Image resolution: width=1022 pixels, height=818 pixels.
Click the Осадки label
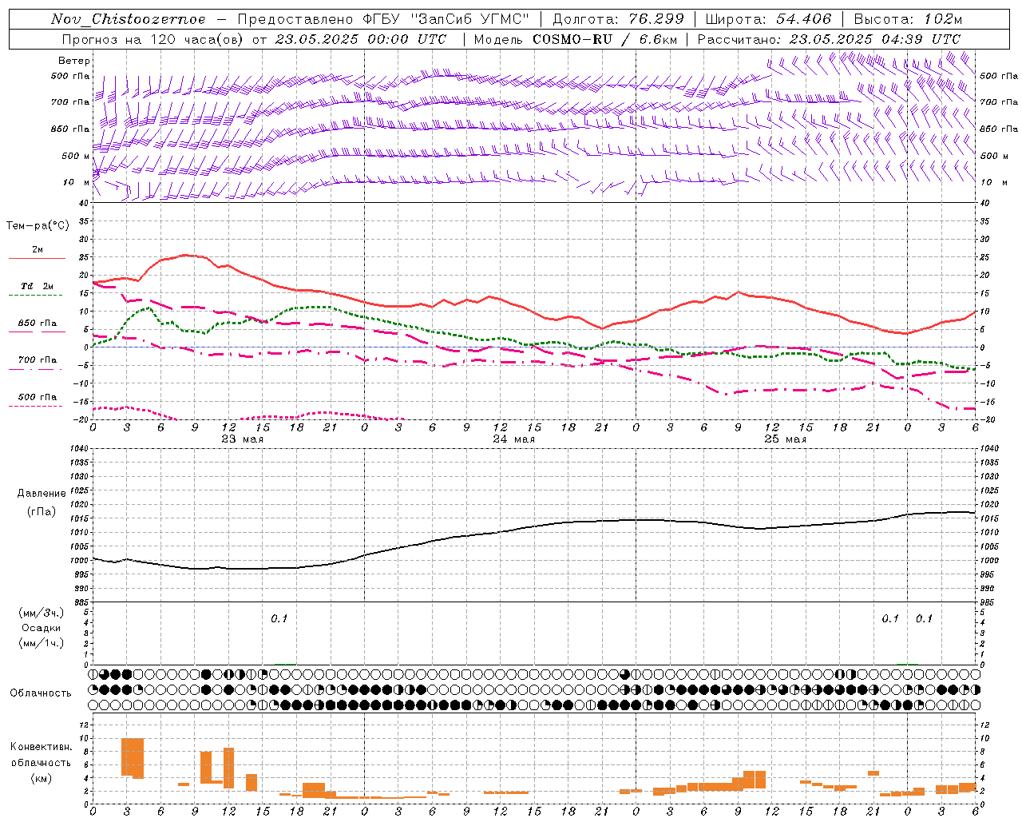42,628
